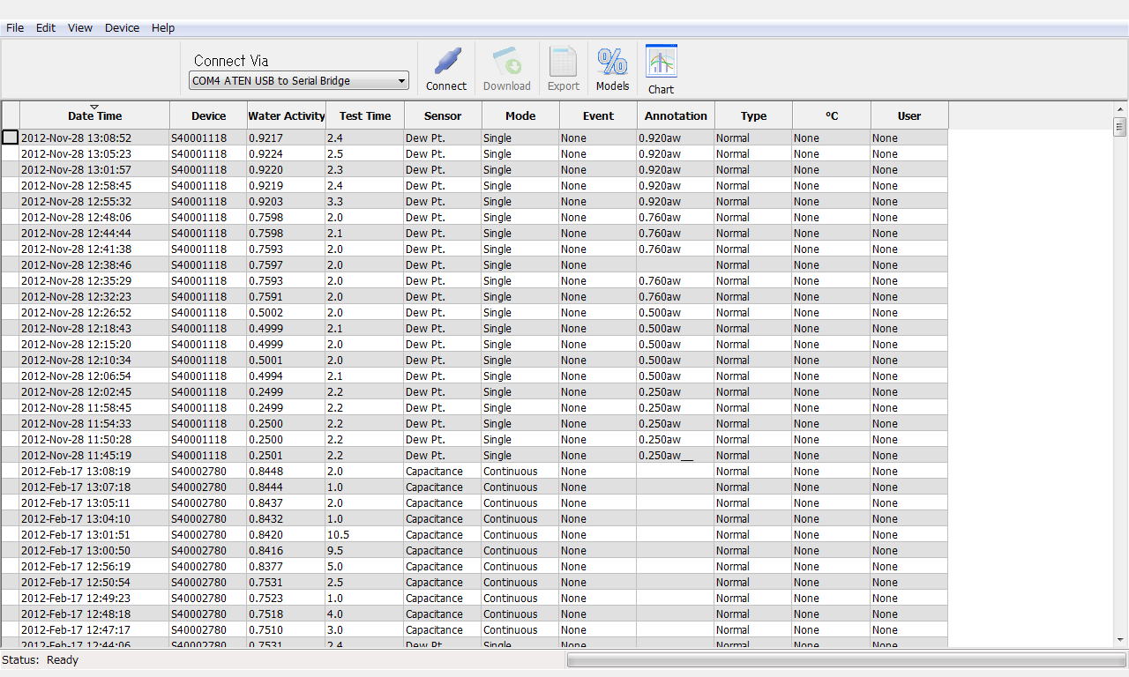The width and height of the screenshot is (1129, 677).
Task: Click the annotation 0.250aw__ cell
Action: click(x=676, y=456)
